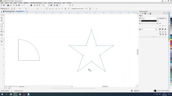Select the centered outline position option

coord(163,34)
